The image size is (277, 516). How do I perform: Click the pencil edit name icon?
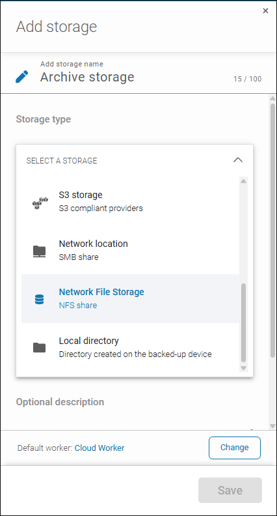tap(22, 76)
